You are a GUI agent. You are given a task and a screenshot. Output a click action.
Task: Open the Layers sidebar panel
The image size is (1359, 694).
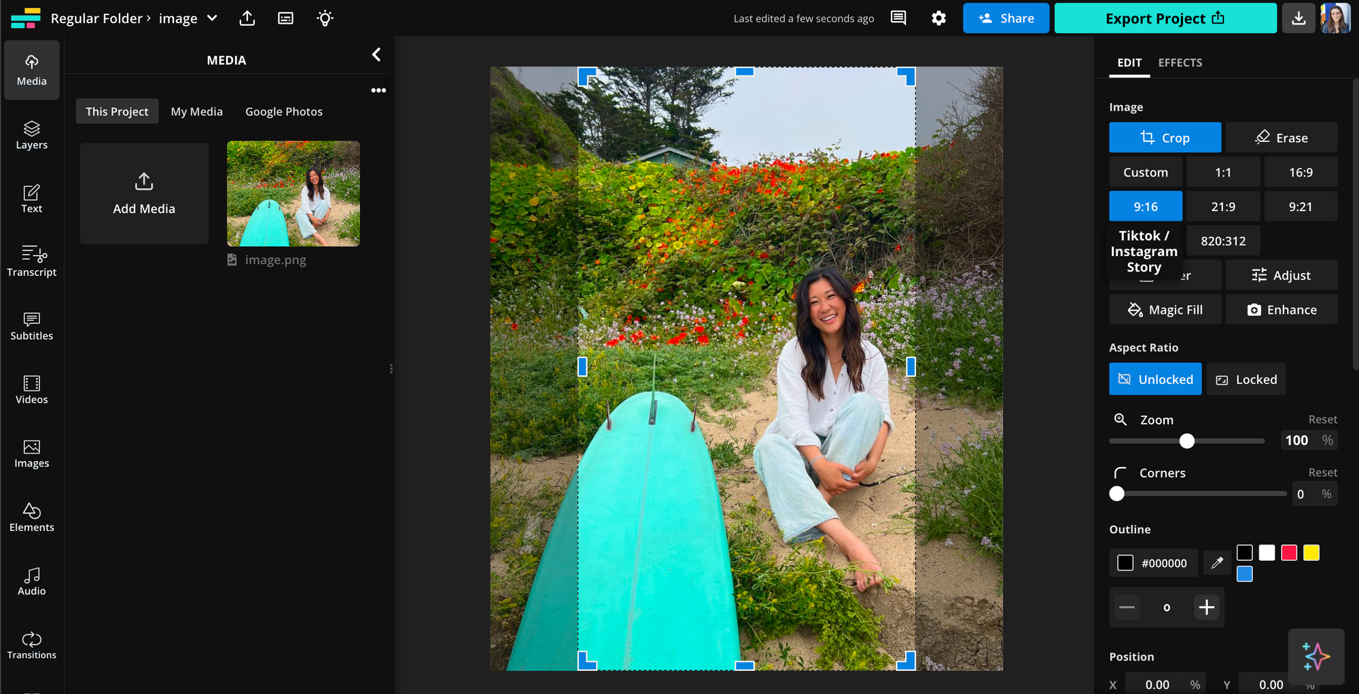[31, 134]
